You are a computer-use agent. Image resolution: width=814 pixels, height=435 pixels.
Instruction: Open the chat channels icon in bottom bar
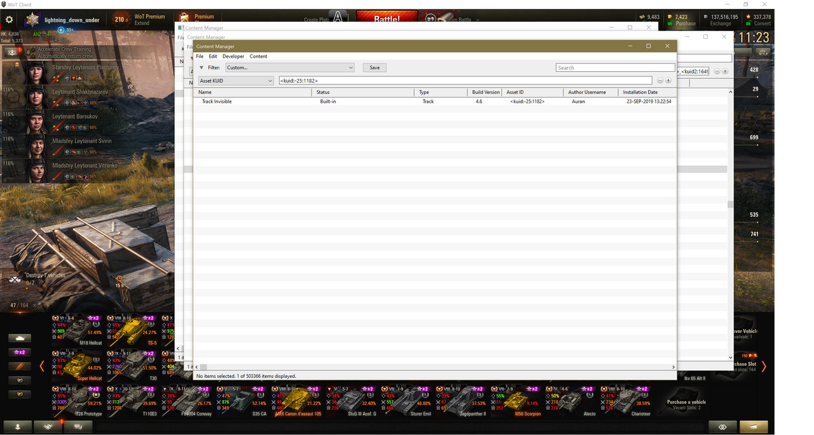coord(78,427)
